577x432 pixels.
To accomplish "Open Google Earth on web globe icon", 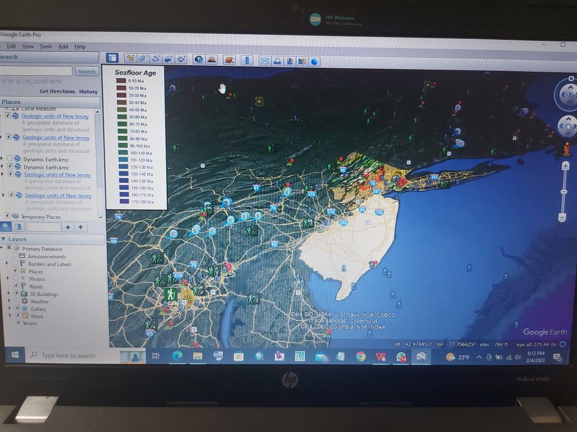I will pyautogui.click(x=314, y=62).
